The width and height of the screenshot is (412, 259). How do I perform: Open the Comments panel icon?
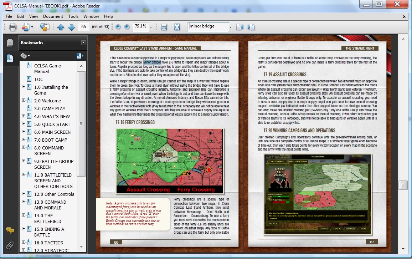click(10, 230)
